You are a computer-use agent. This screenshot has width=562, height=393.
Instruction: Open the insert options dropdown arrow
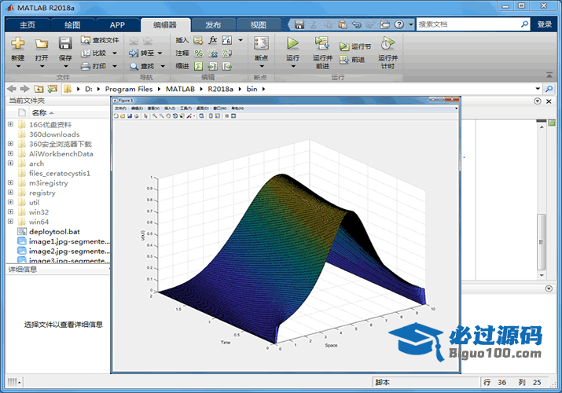point(241,40)
